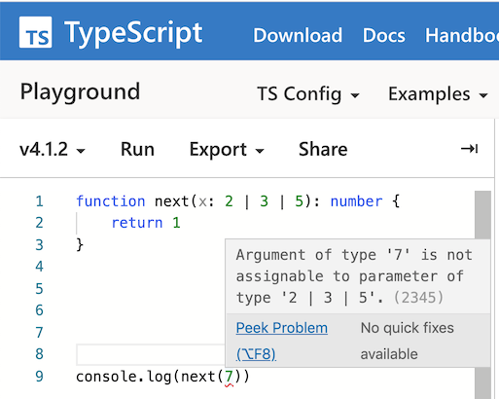Open the Download page
Viewport: 499px width, 399px height.
click(298, 35)
